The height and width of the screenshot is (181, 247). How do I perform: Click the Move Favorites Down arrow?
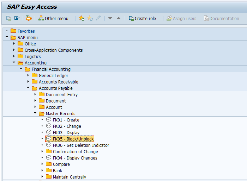tap(110, 18)
